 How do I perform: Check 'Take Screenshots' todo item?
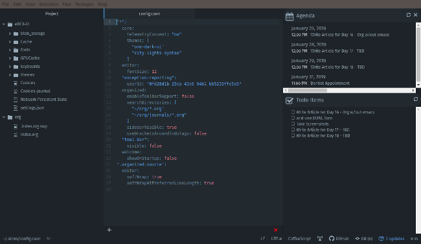pyautogui.click(x=293, y=124)
